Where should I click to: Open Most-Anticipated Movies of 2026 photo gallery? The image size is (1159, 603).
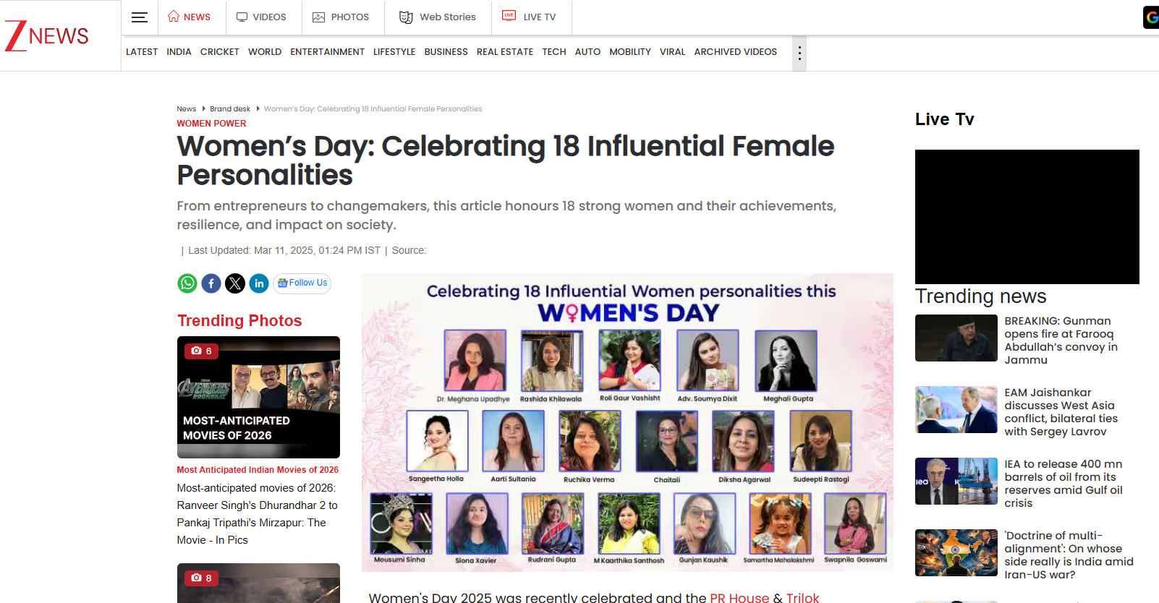[x=258, y=397]
